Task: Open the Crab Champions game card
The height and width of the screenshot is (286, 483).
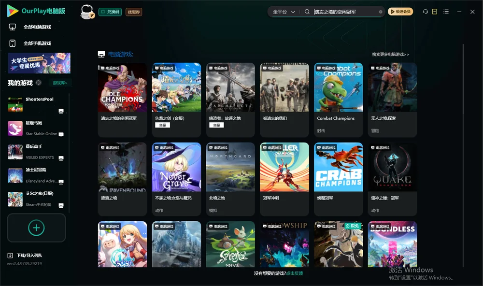Action: coord(338,179)
